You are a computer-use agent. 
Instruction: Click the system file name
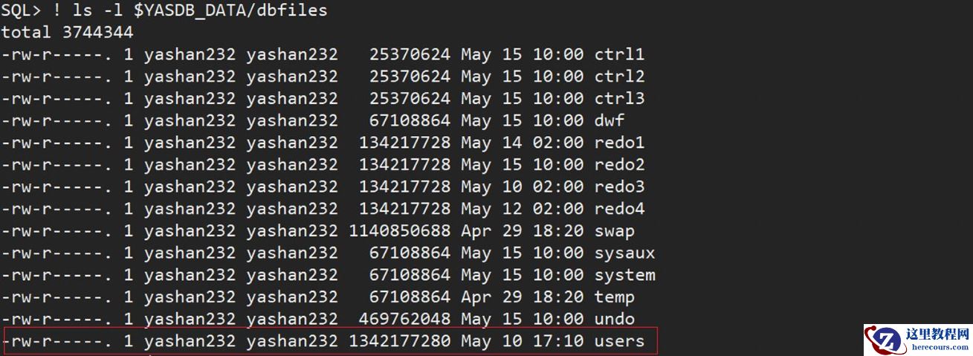pos(624,275)
